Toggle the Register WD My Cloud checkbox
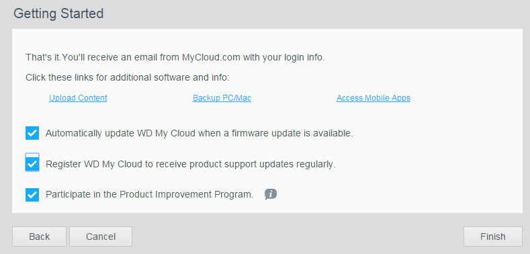Image resolution: width=530 pixels, height=254 pixels. point(32,164)
